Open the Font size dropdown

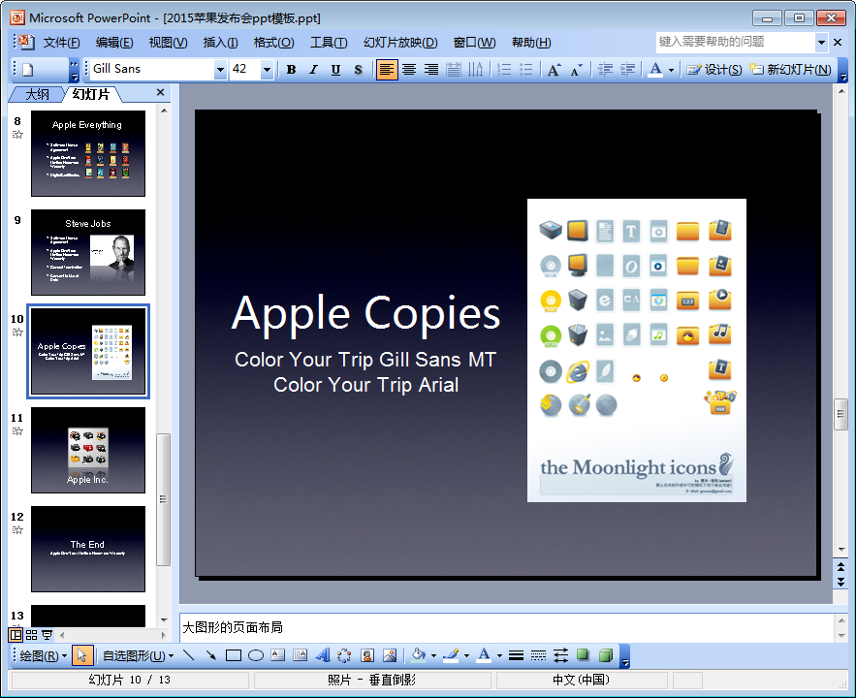(267, 70)
